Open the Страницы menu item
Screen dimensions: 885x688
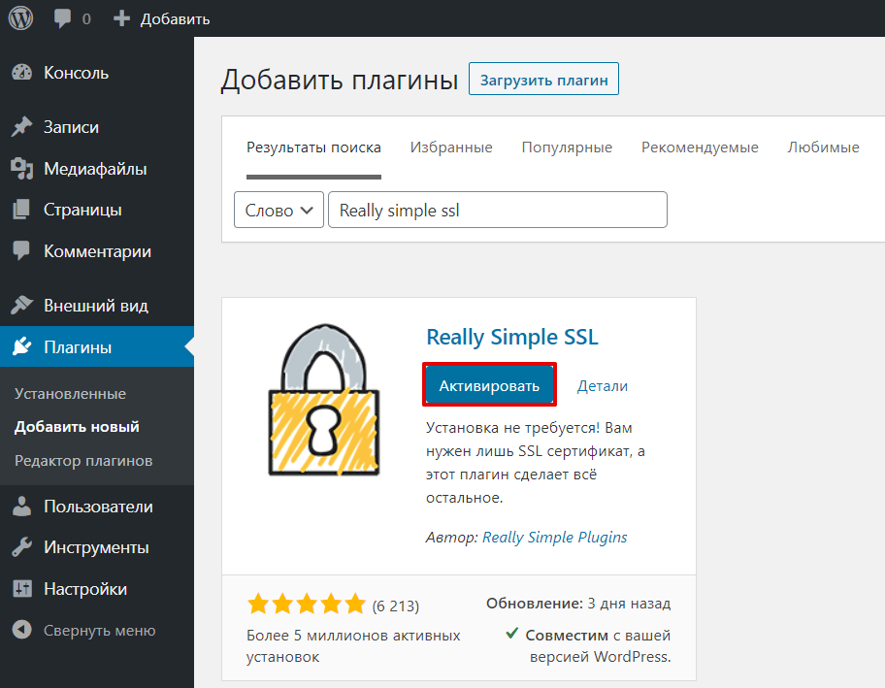pyautogui.click(x=97, y=210)
